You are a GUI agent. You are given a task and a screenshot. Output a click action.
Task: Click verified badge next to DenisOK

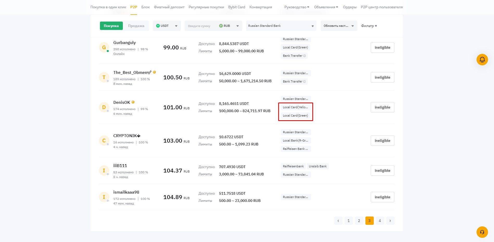coord(133,102)
